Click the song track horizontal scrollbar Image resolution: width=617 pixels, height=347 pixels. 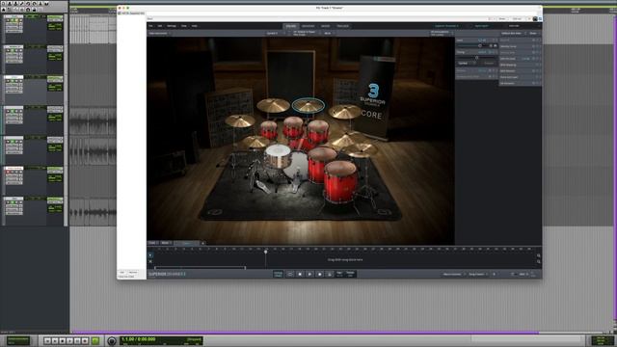coord(200,268)
